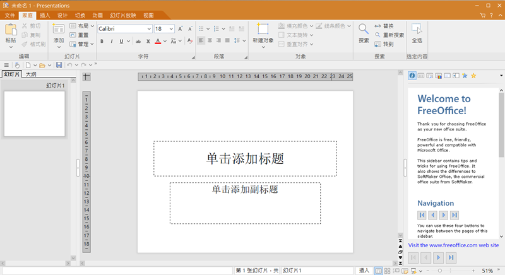Screen dimensions: 505x275
Task: Toggle bold formatting
Action: (x=102, y=42)
